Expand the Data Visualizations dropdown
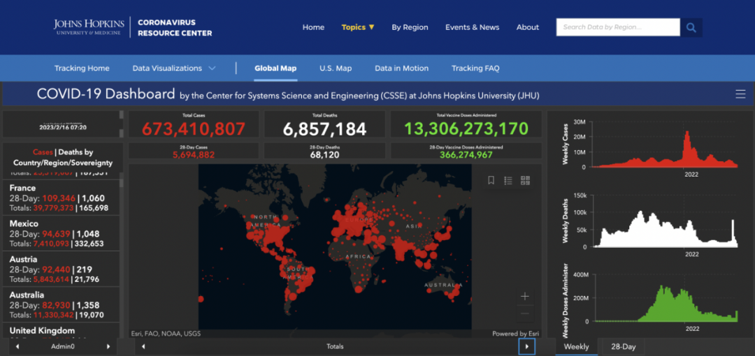 coord(174,68)
